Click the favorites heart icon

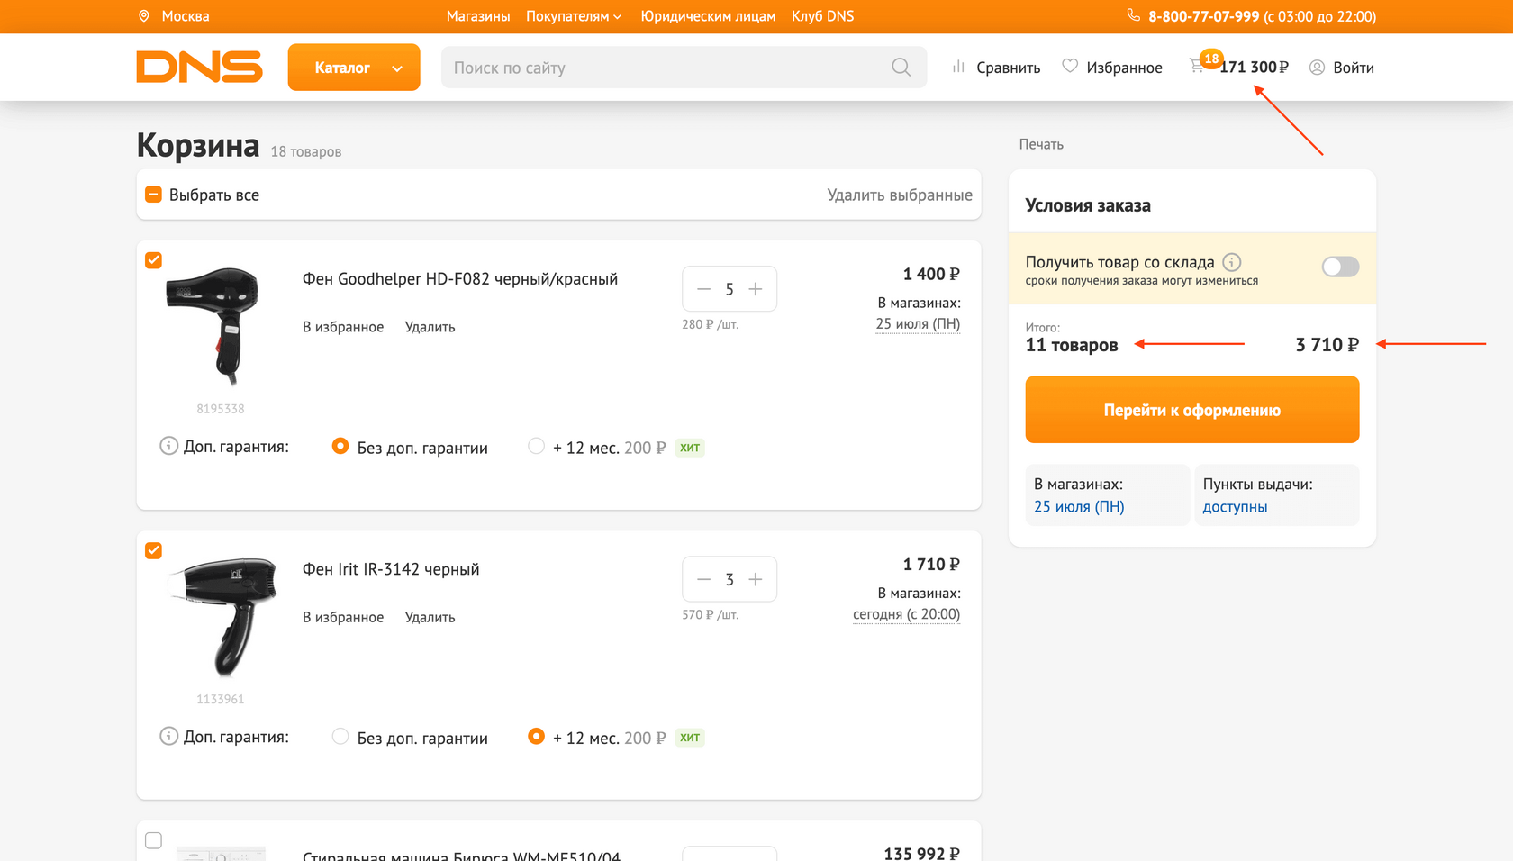coord(1070,66)
